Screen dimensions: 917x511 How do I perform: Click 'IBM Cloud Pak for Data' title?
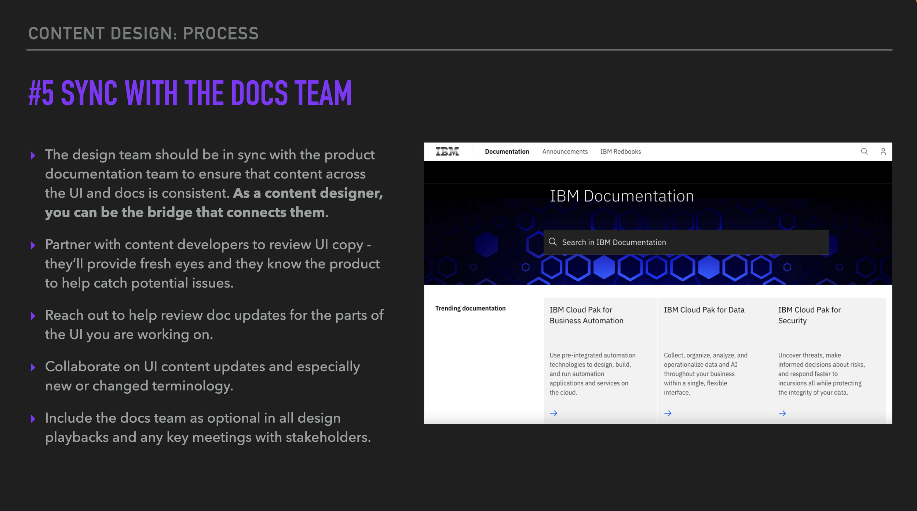pyautogui.click(x=704, y=310)
